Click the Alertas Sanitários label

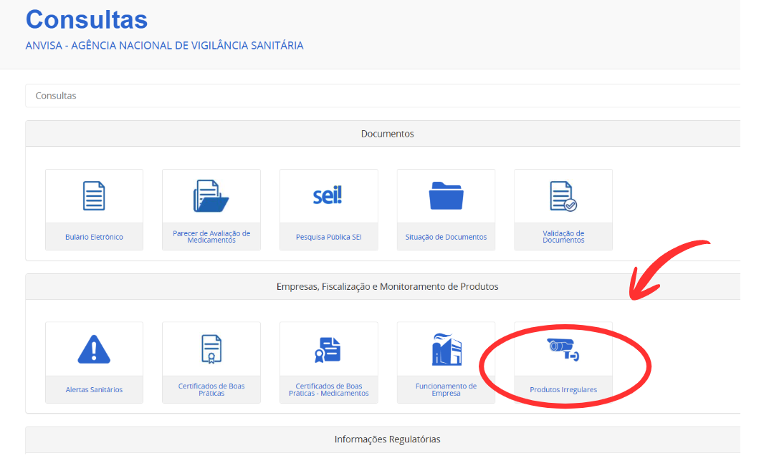[x=94, y=390]
